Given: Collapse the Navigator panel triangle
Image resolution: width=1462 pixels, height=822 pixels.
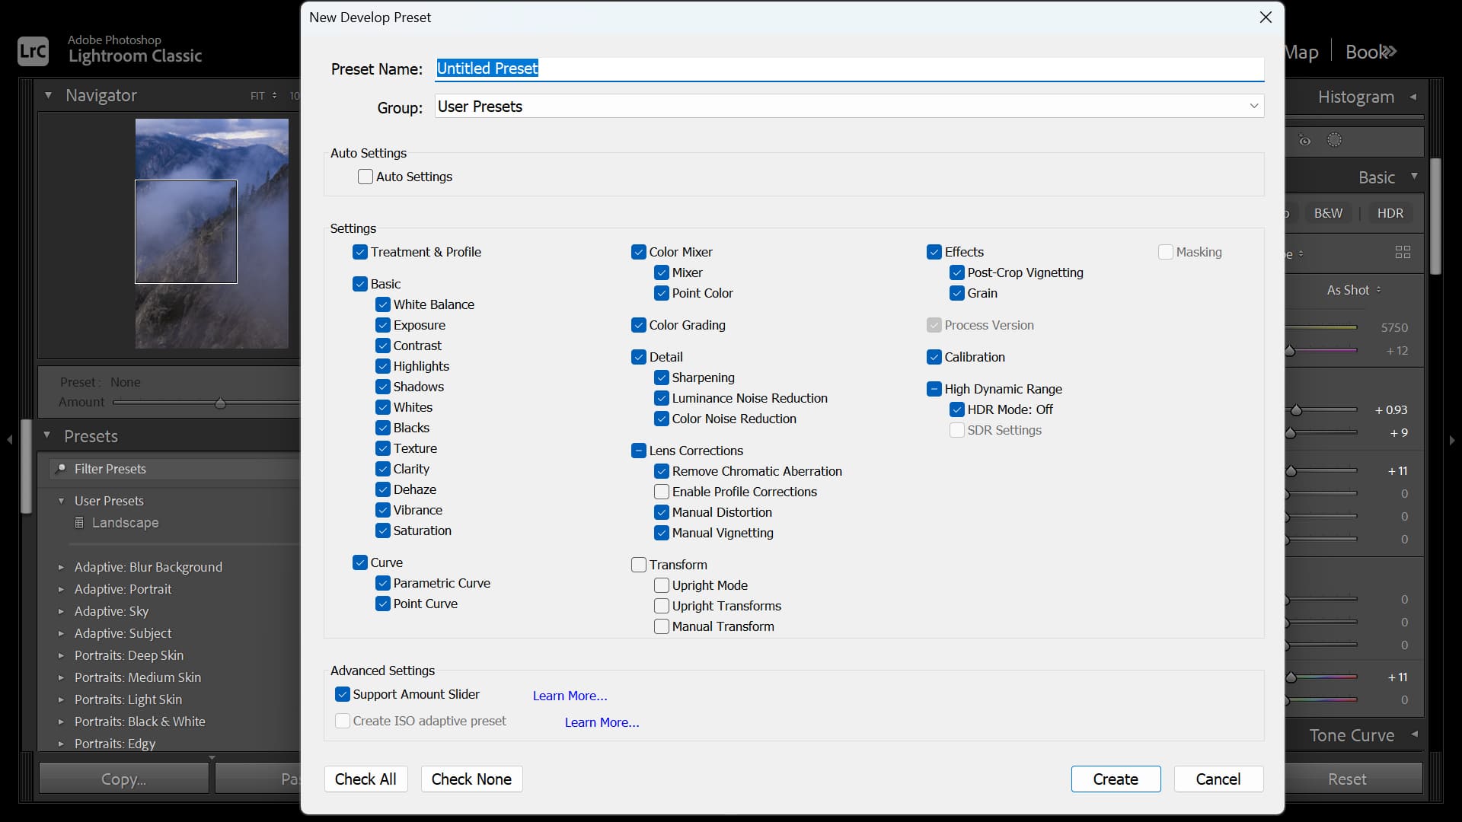Looking at the screenshot, I should tap(48, 95).
